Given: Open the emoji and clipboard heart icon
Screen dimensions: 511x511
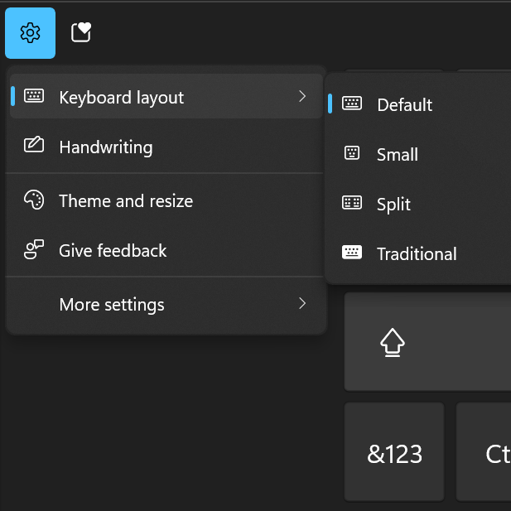Looking at the screenshot, I should point(81,32).
